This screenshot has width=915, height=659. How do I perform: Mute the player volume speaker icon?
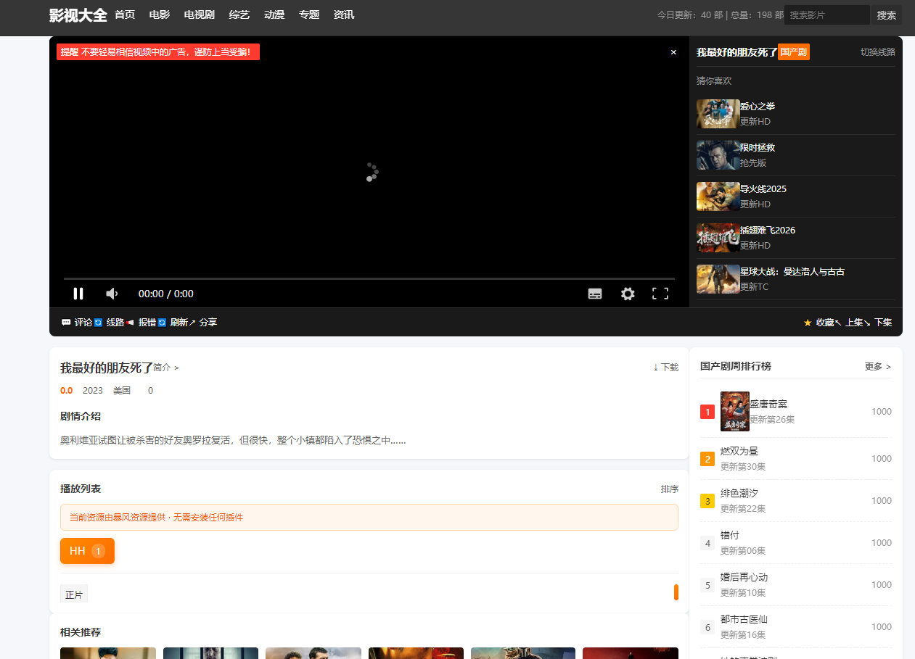coord(112,294)
